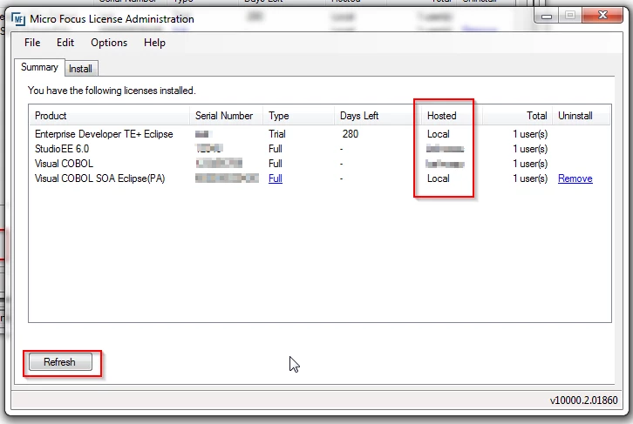Click Local in Visual COBOL SOA row
The height and width of the screenshot is (424, 633).
(x=439, y=178)
